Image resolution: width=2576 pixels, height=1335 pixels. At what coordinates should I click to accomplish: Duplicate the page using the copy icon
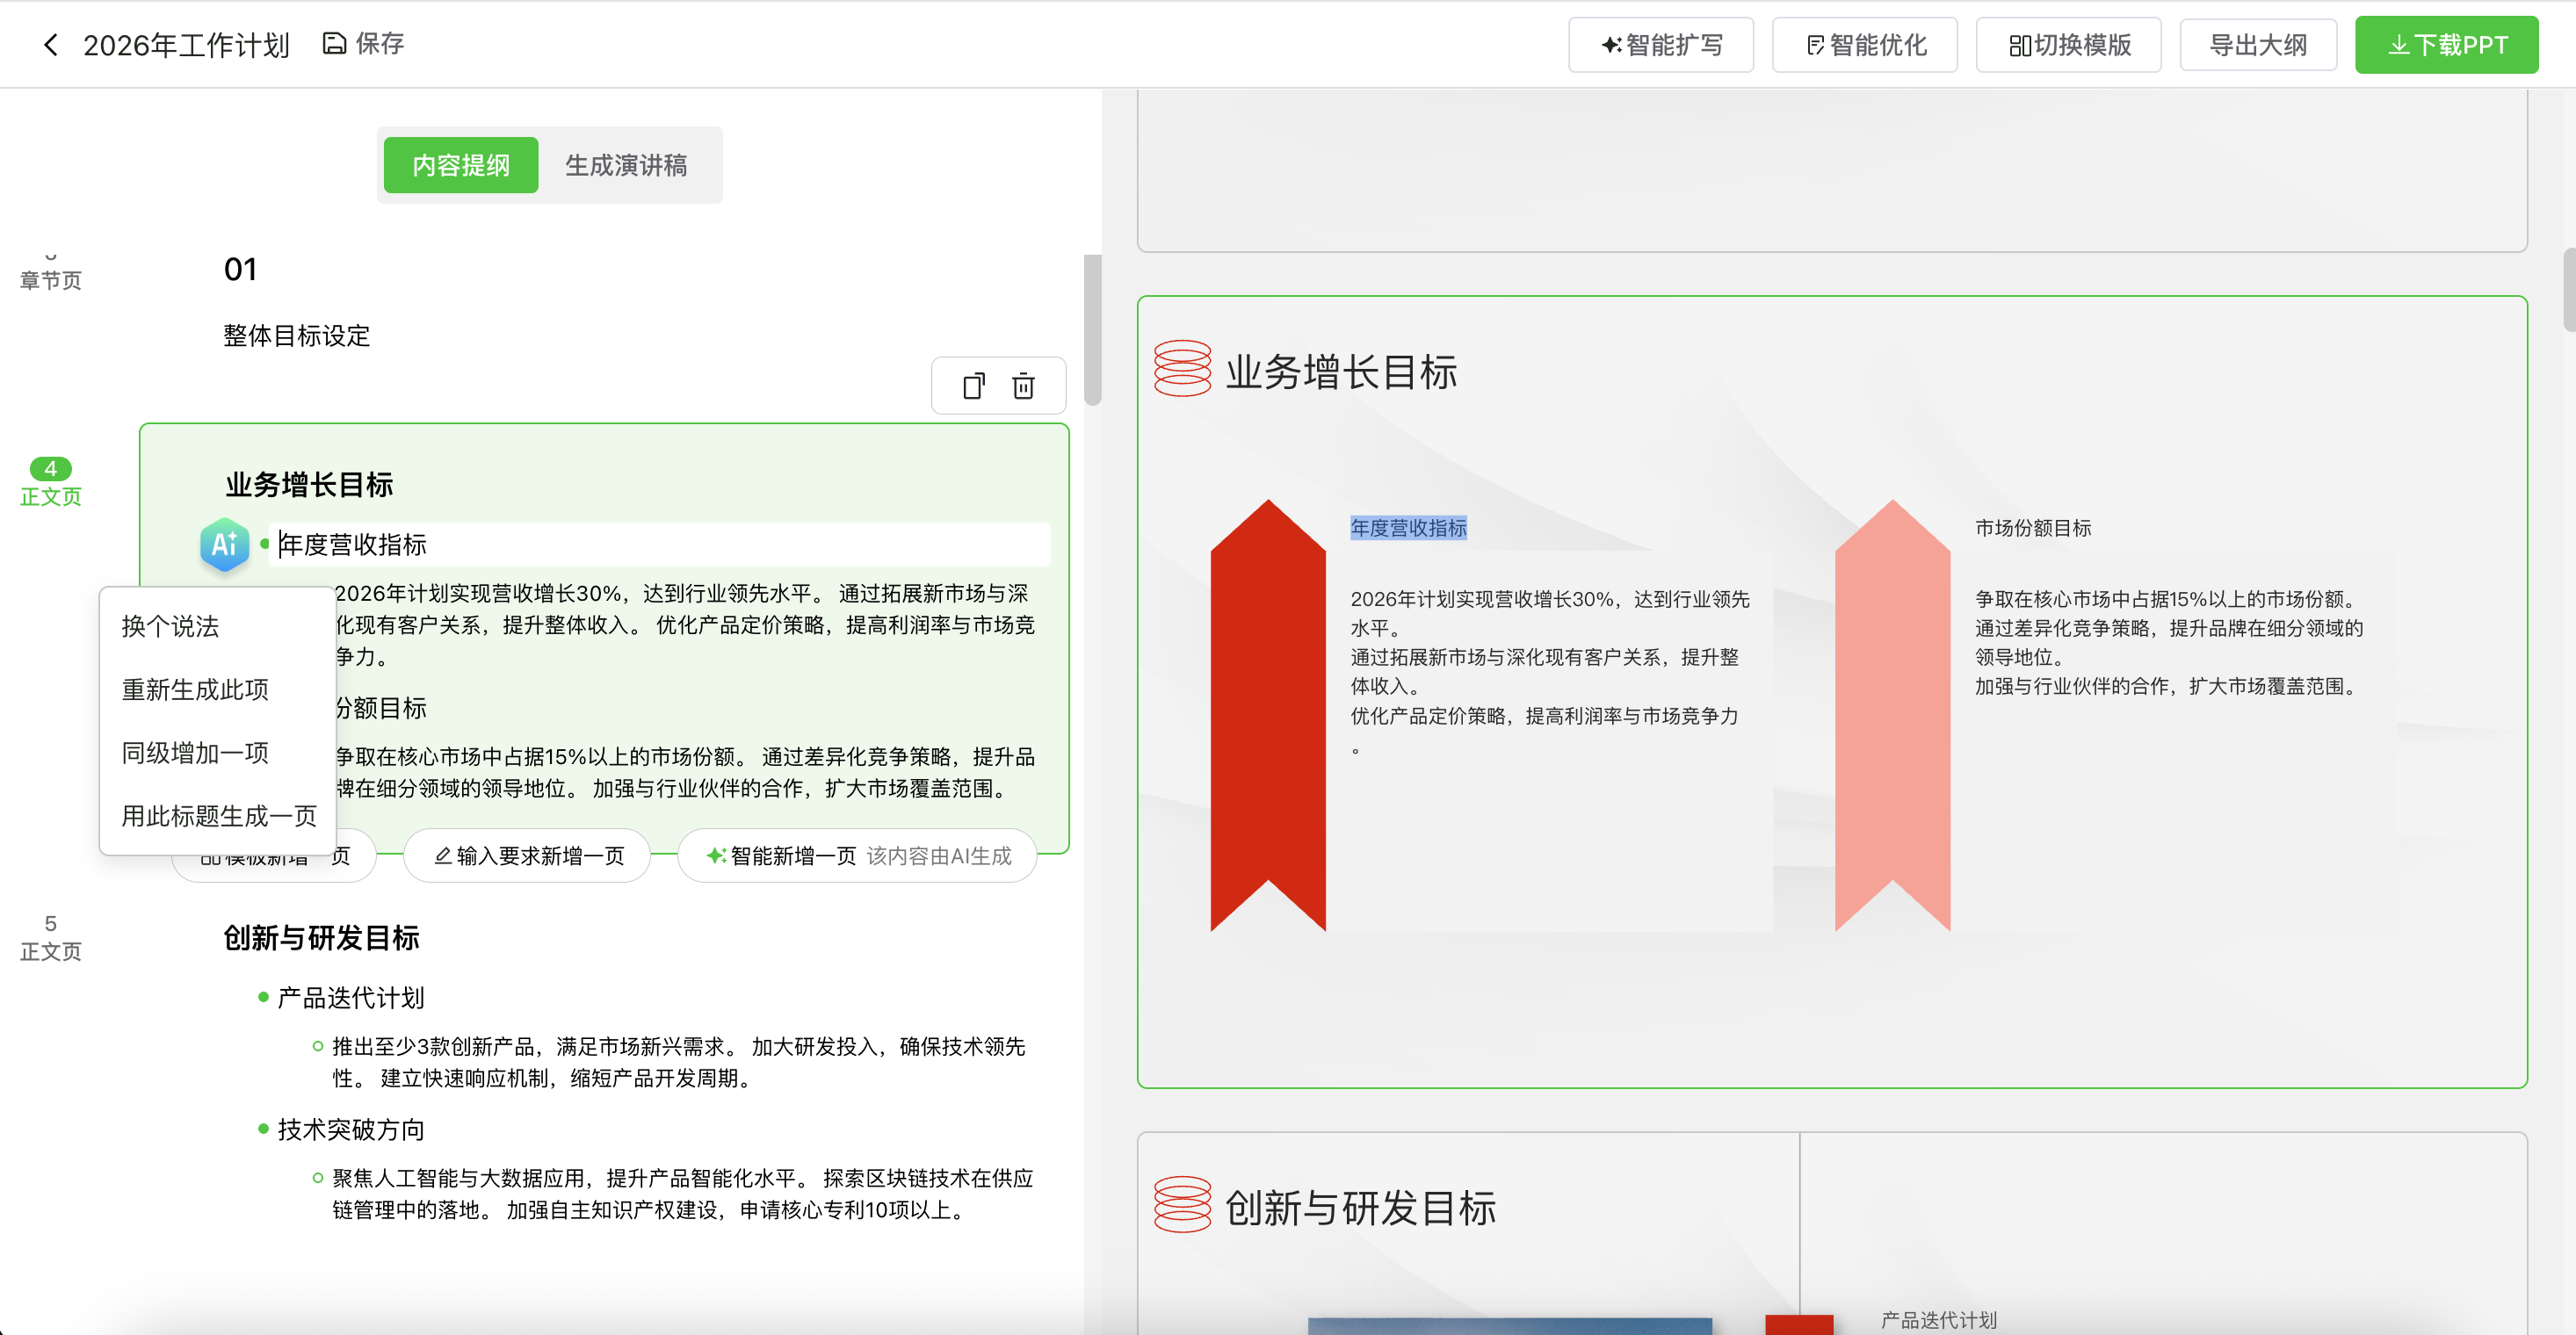tap(974, 385)
